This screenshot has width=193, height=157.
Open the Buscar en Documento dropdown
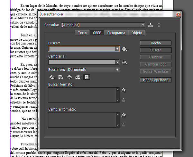click(x=117, y=70)
